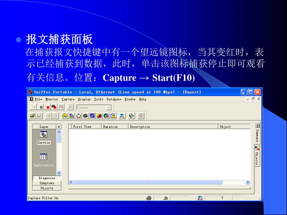Click the Stop and Display binoculars icon
The height and width of the screenshot is (215, 287).
[54, 107]
